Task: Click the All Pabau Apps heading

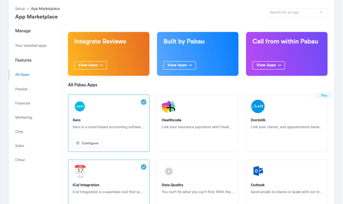Action: 83,85
